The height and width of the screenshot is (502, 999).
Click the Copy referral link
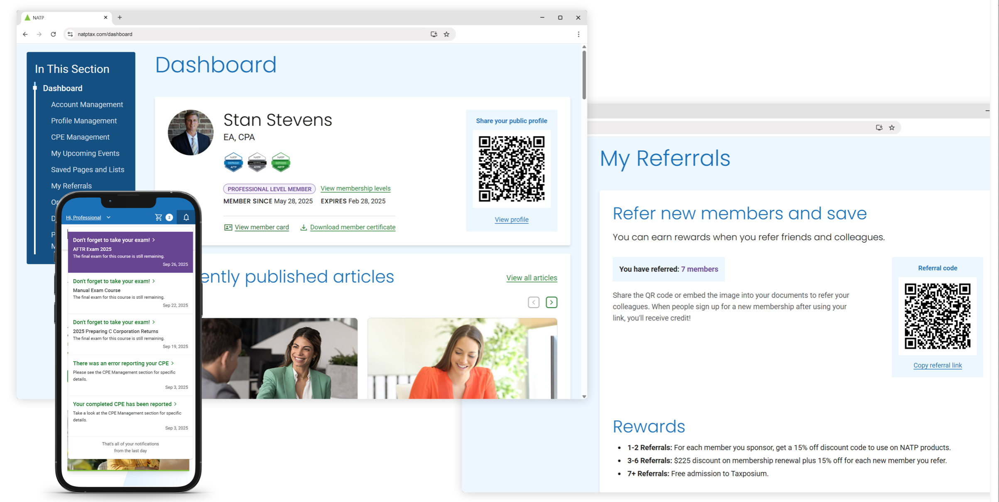(x=937, y=365)
